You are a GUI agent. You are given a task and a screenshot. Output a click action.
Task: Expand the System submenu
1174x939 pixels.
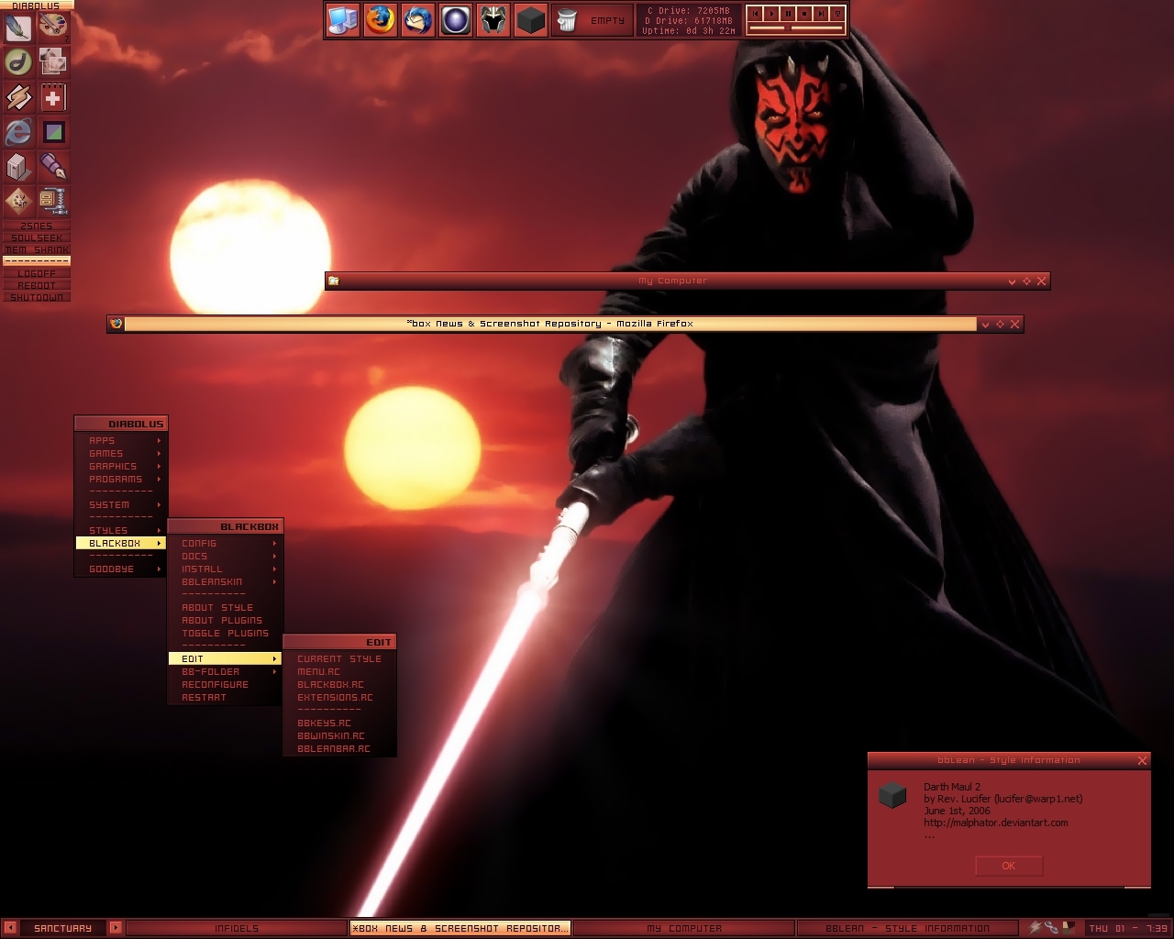121,504
